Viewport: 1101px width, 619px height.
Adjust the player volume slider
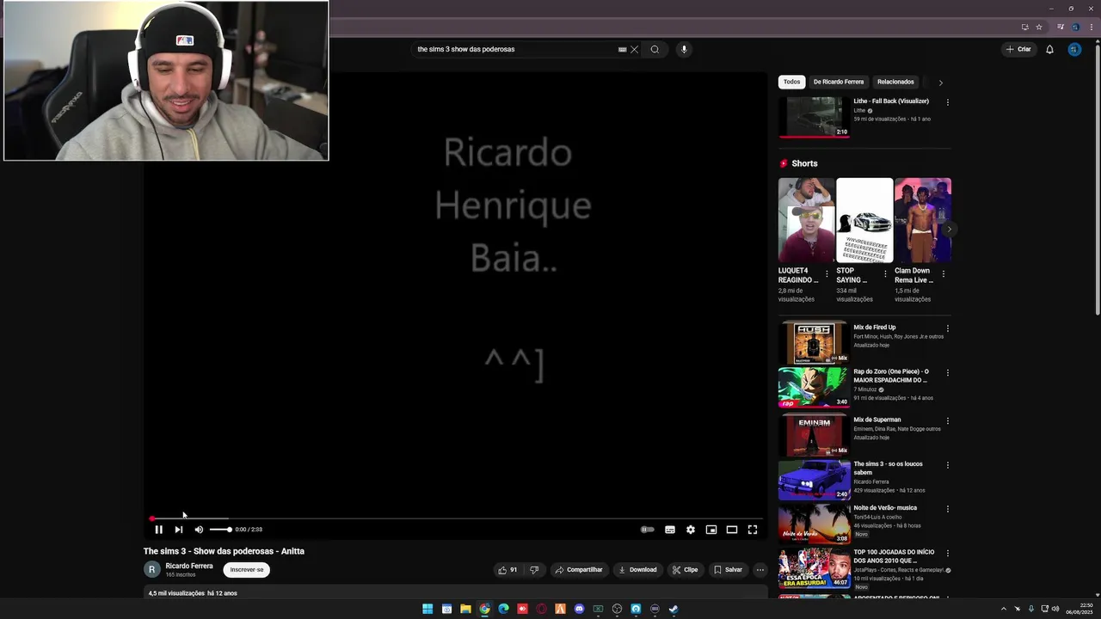tap(220, 530)
